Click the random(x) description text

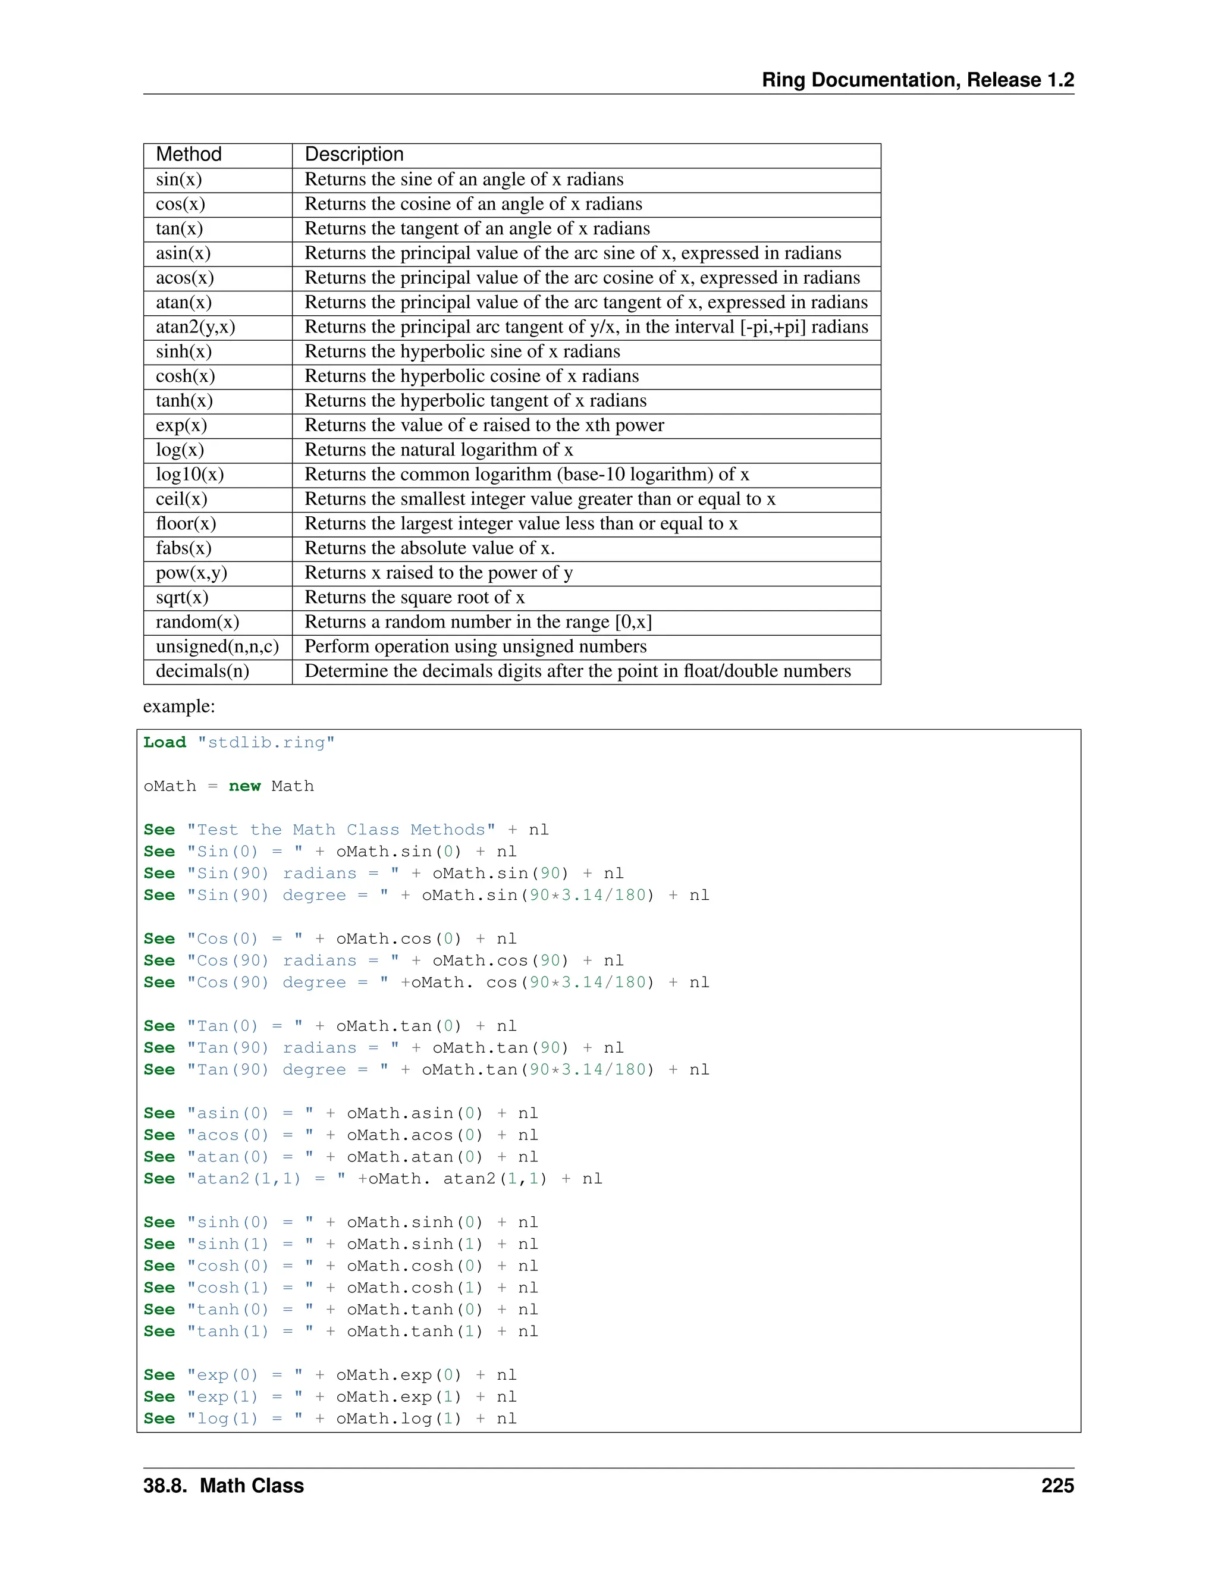(x=478, y=622)
